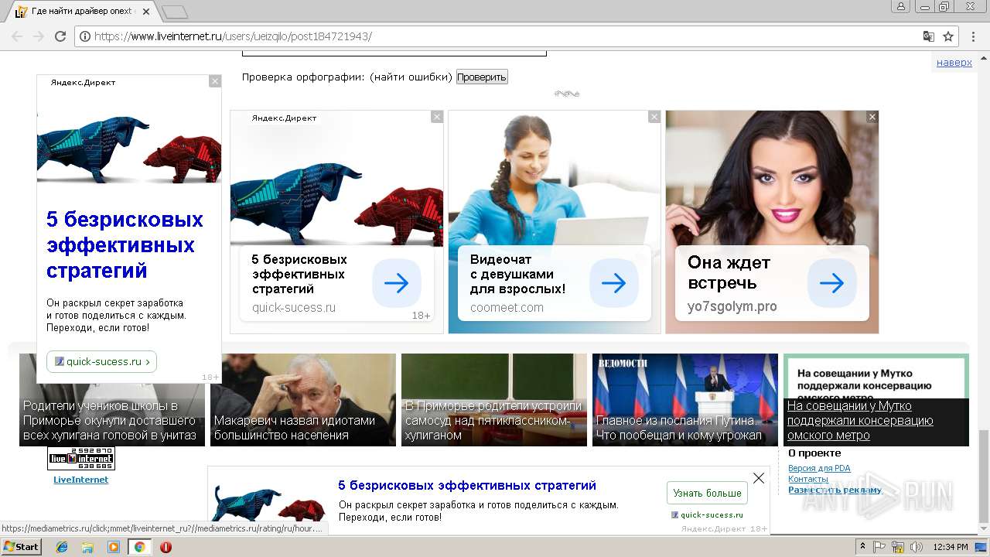Launch Internet Explorer from taskbar

pyautogui.click(x=62, y=547)
